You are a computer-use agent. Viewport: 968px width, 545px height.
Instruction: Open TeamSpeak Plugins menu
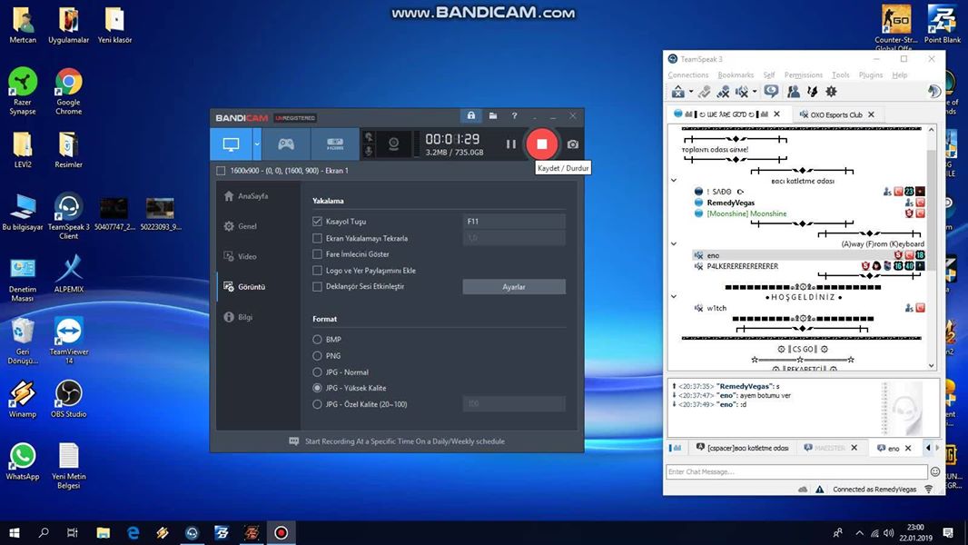point(871,74)
